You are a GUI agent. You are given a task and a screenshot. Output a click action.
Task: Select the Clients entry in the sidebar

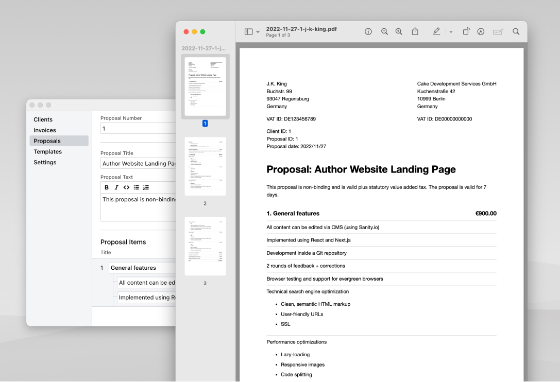[43, 119]
